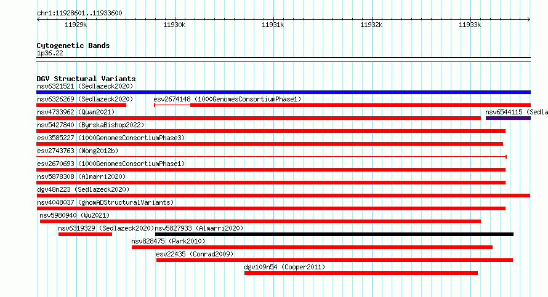The width and height of the screenshot is (548, 297).
Task: Select the nsv828475 red variant bar
Action: pos(312,247)
